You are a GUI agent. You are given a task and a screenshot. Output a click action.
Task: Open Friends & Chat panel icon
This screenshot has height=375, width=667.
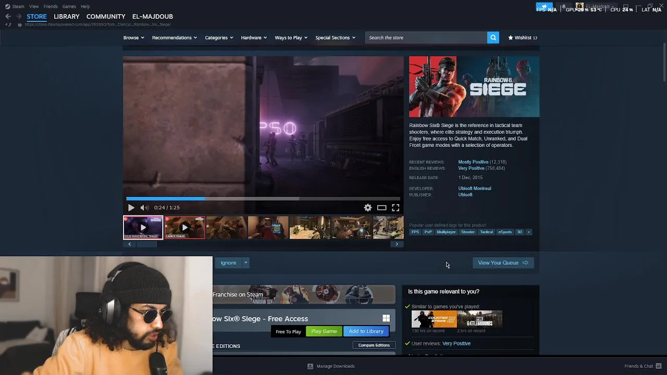[x=659, y=366]
